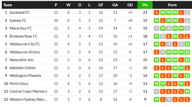Viewport: 192px width, 107px height.
Task: Open the Perth Glory team link
Action: pyautogui.click(x=19, y=84)
